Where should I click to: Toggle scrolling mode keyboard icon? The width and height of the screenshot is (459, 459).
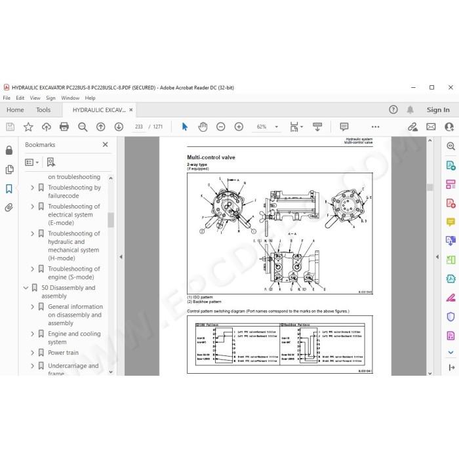[x=317, y=127]
